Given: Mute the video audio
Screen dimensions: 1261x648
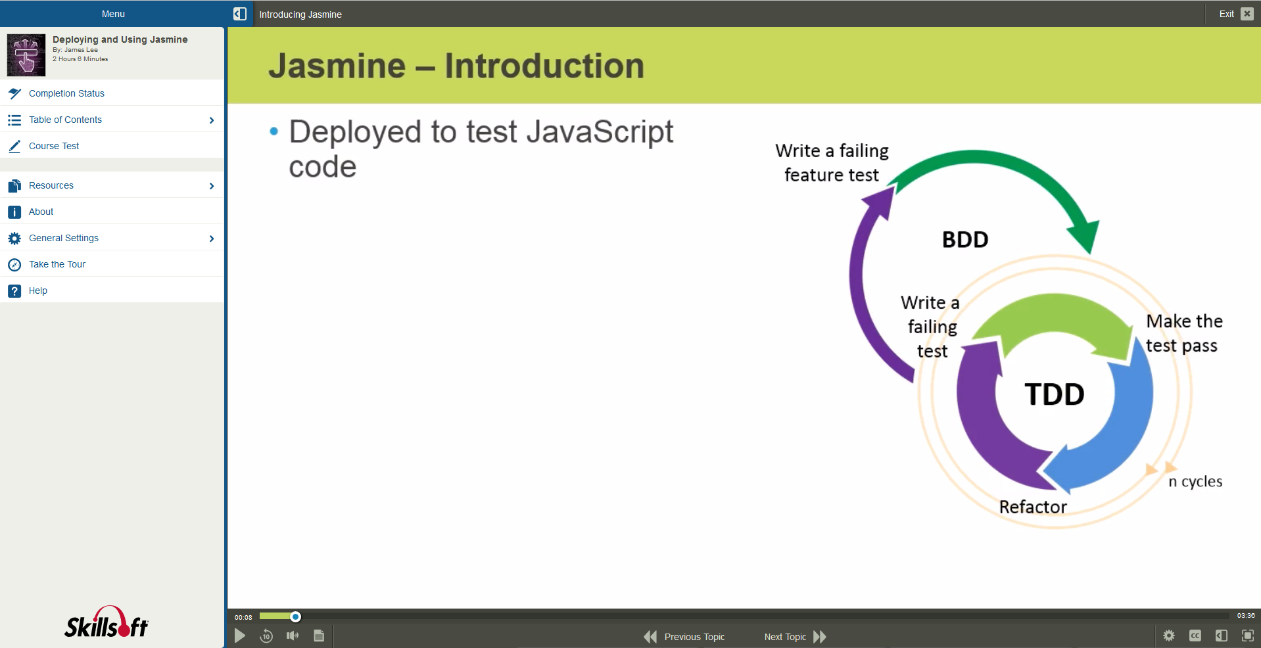Looking at the screenshot, I should pos(292,636).
